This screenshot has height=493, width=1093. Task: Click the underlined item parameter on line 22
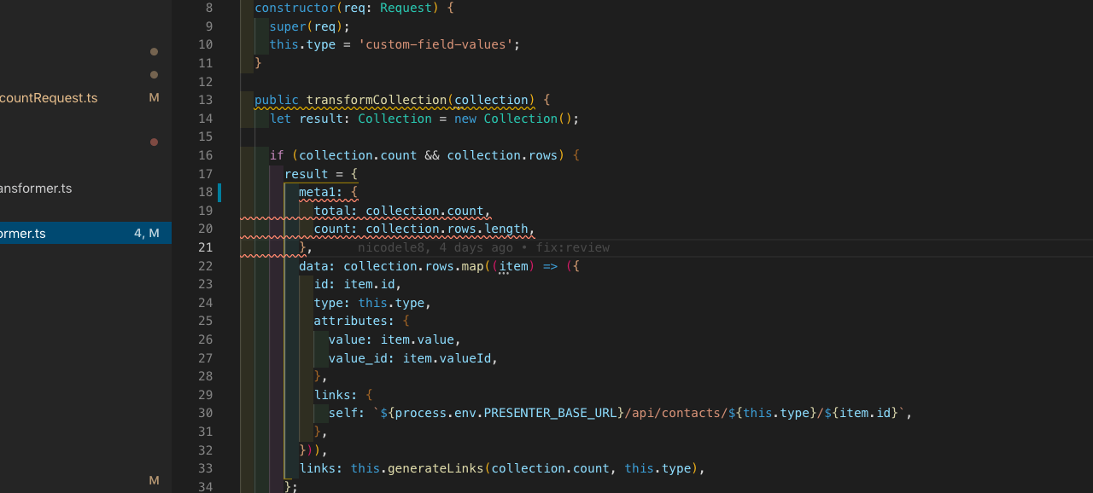(513, 266)
